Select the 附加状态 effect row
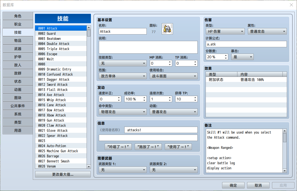Image resolution: width=297 pixels, height=191 pixels. point(246,80)
